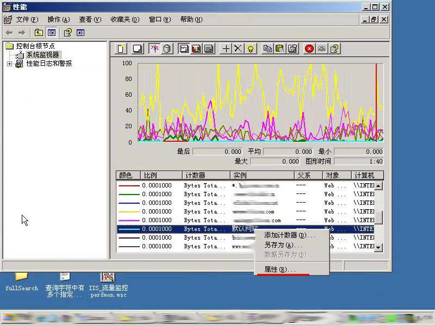Click the New Counter Set toolbar icon
Viewport: 435px width, 326px height.
pyautogui.click(x=121, y=49)
